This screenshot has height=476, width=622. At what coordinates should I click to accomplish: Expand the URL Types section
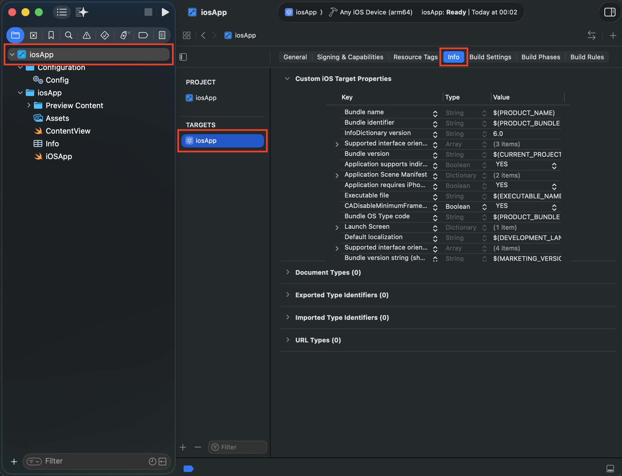[x=288, y=340]
